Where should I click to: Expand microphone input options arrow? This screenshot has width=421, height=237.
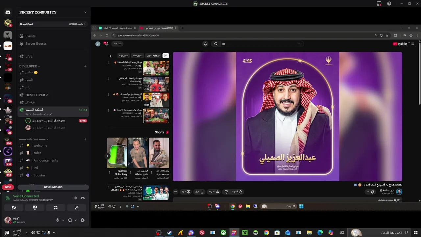[x=63, y=220]
